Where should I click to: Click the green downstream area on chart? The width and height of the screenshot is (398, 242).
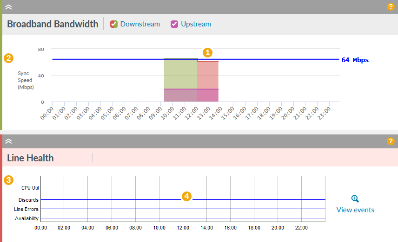click(x=180, y=74)
